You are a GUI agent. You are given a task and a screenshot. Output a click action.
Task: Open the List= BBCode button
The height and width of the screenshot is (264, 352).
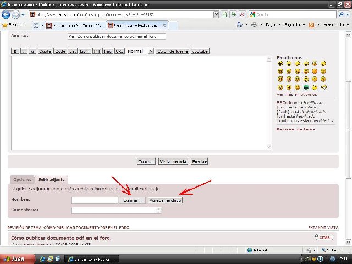(x=84, y=51)
